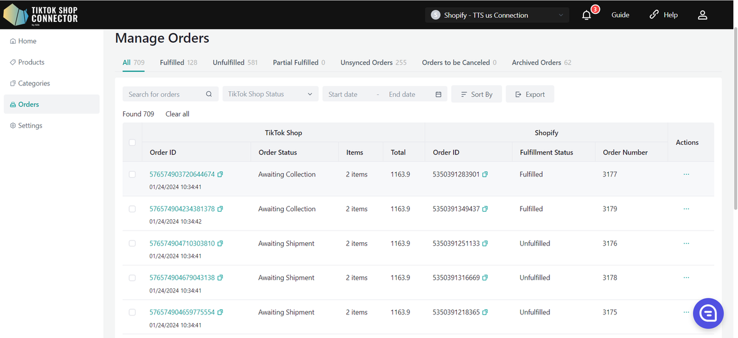Open the Shopify - TTS us Connection selector
The height and width of the screenshot is (338, 738).
[496, 15]
